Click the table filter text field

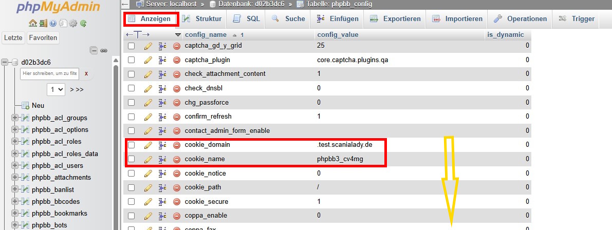pos(49,74)
